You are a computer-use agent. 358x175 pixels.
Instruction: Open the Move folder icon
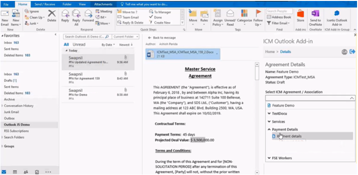coord(193,13)
